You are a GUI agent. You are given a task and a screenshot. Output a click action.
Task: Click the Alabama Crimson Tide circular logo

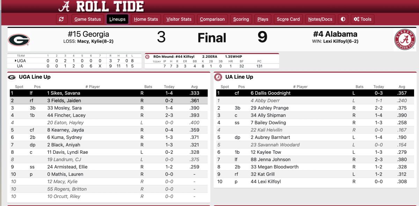tap(405, 40)
